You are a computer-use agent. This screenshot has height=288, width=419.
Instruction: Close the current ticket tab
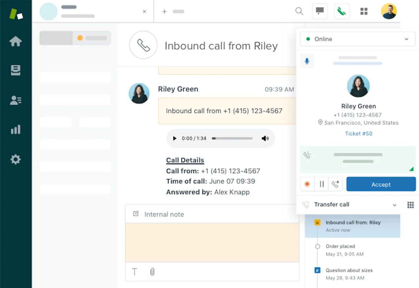pyautogui.click(x=144, y=11)
